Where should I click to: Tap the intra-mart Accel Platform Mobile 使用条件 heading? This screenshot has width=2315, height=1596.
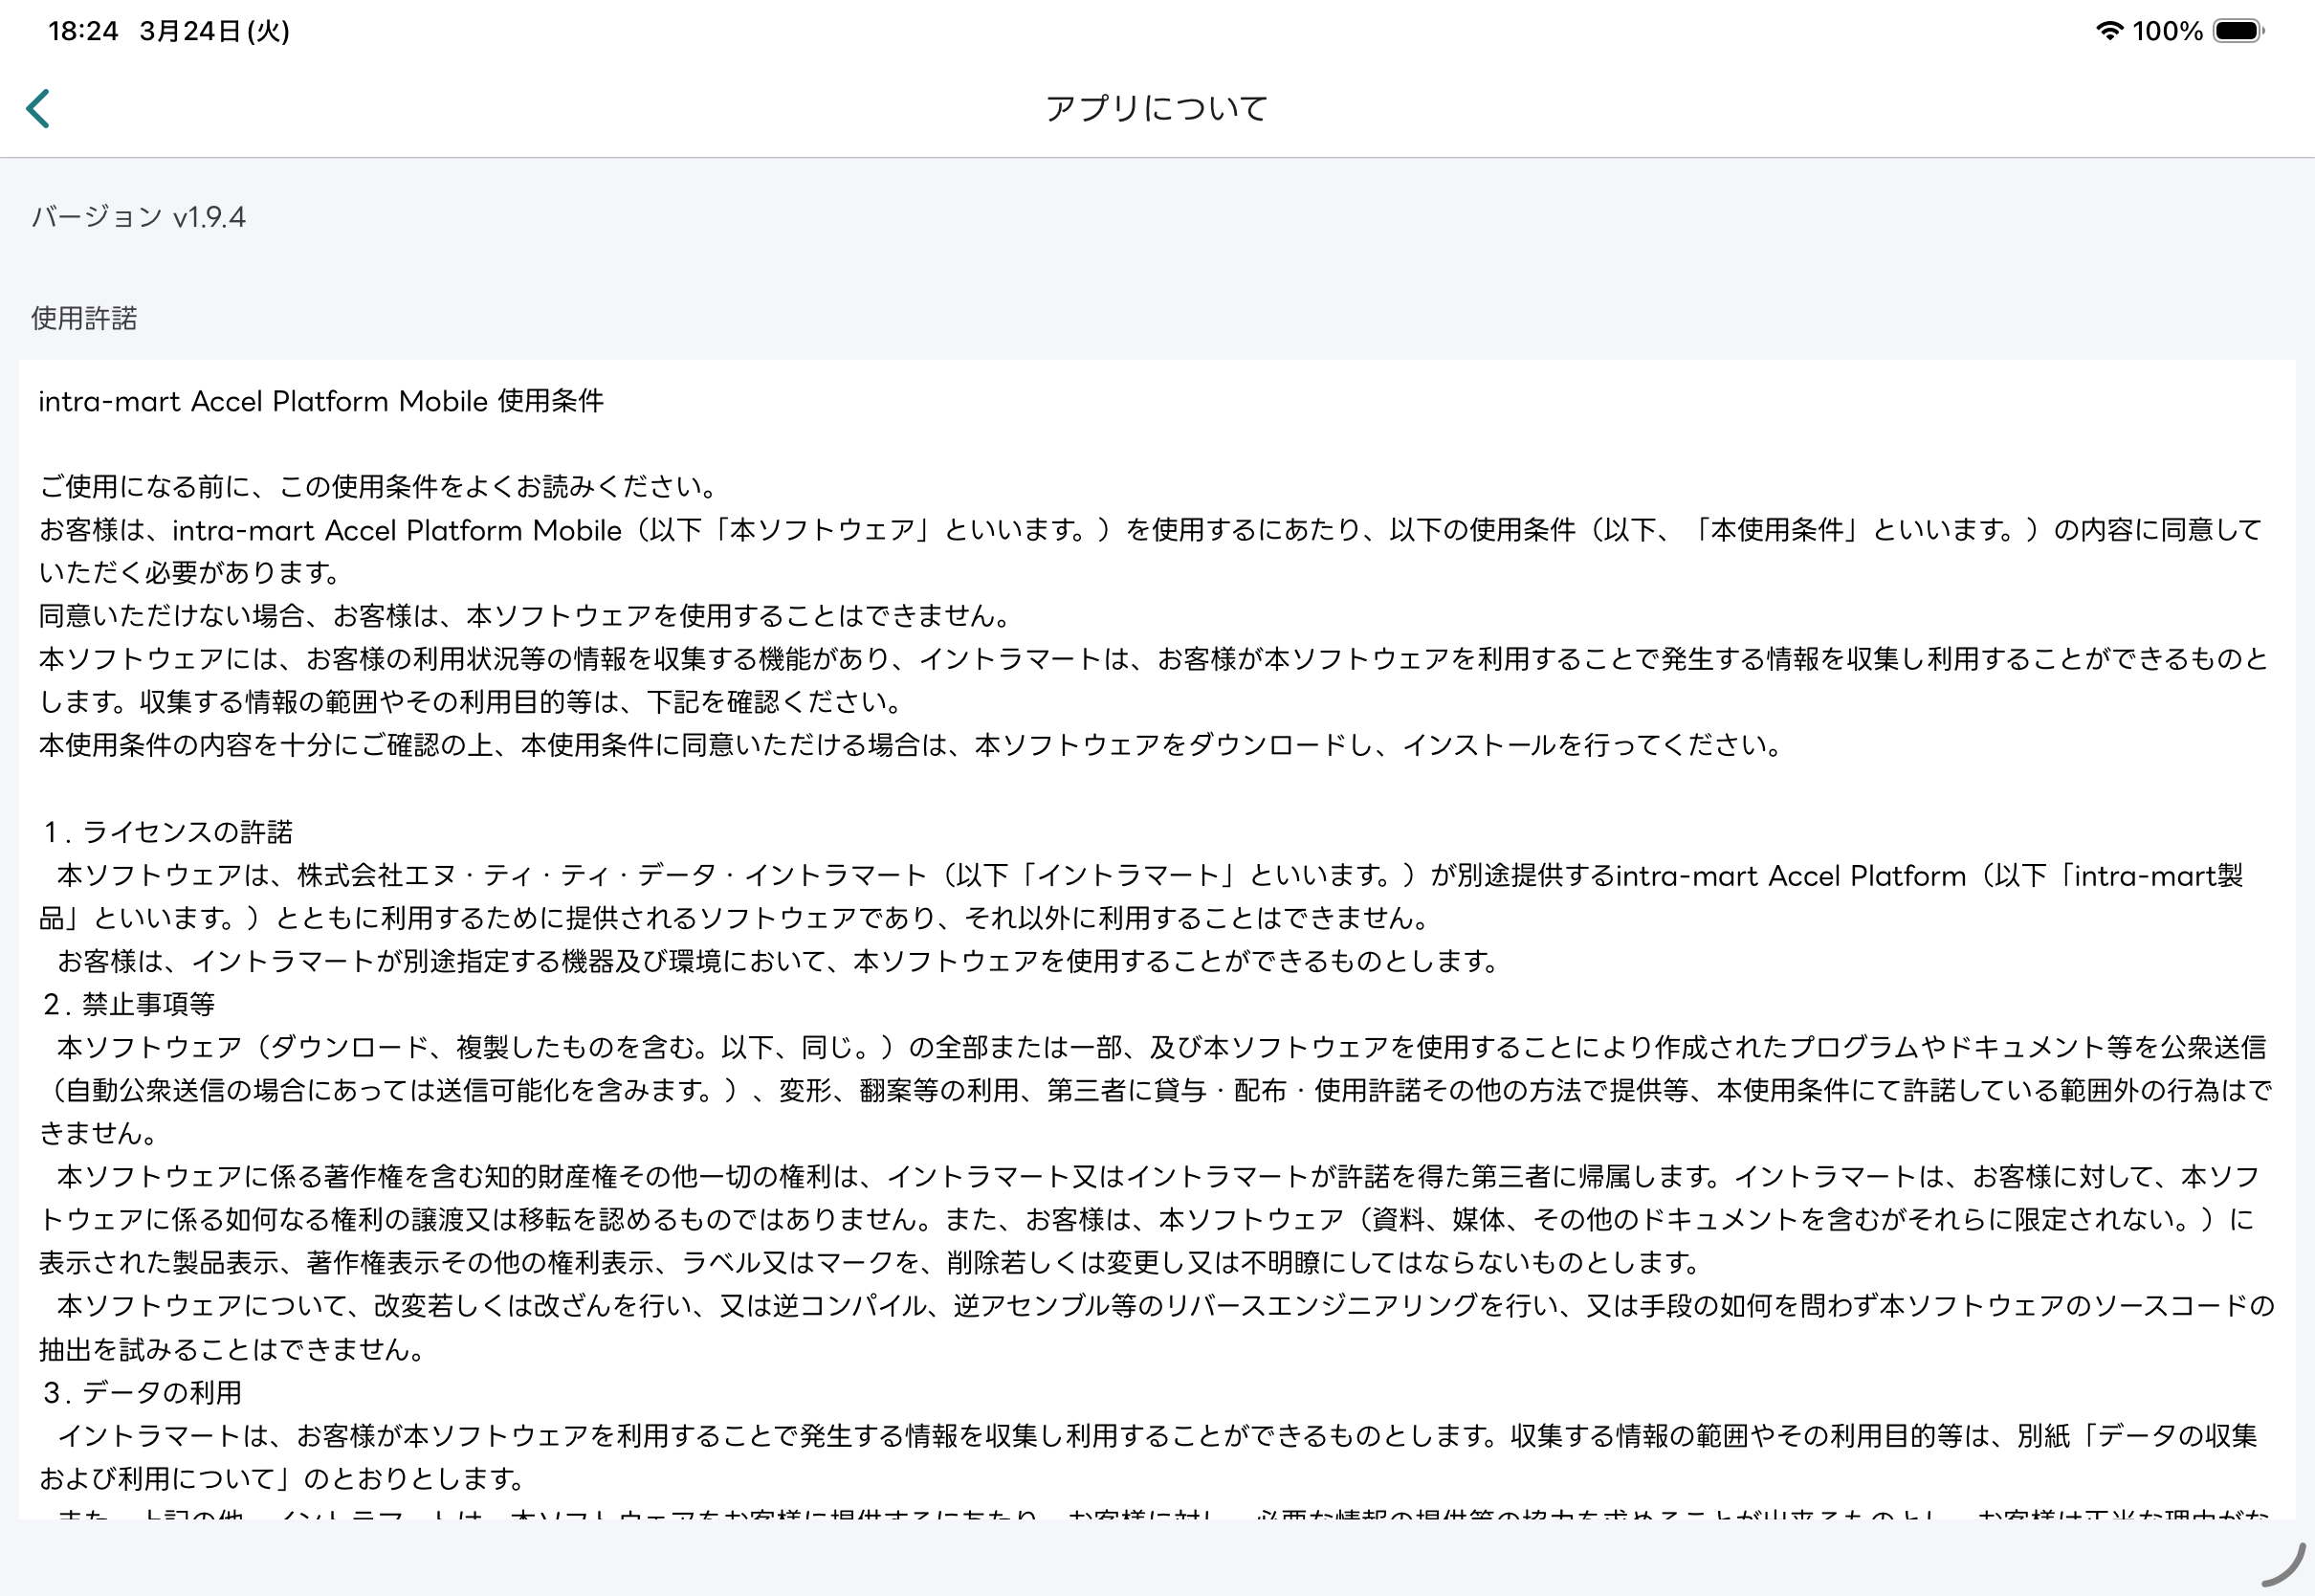(320, 401)
